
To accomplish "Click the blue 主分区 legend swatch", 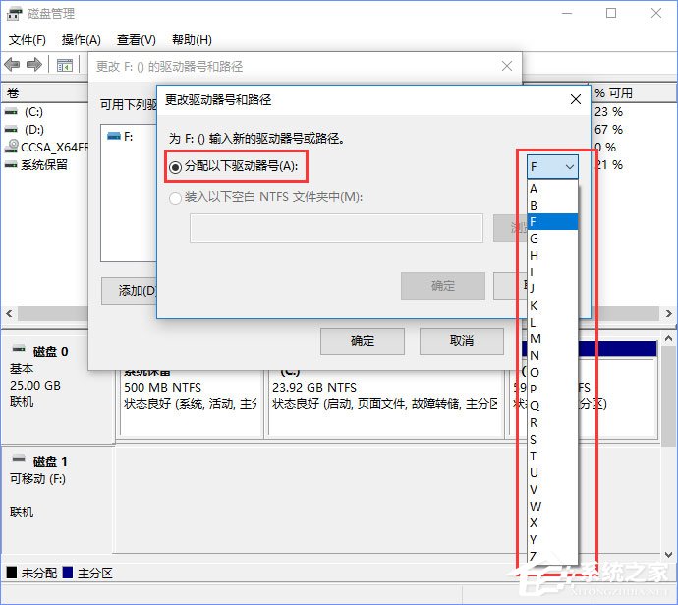I will click(68, 573).
